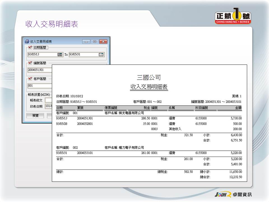Viewport: 269px width, 202px height.
Task: Click the 印表日期 field in report settings
Action: (48, 106)
